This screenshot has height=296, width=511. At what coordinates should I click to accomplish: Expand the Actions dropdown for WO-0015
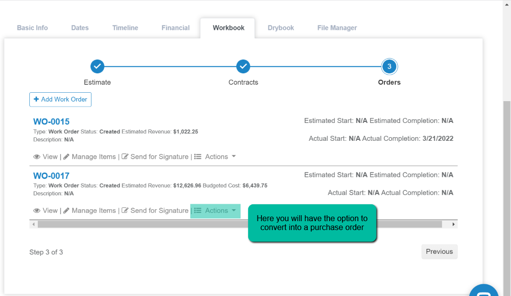[216, 157]
